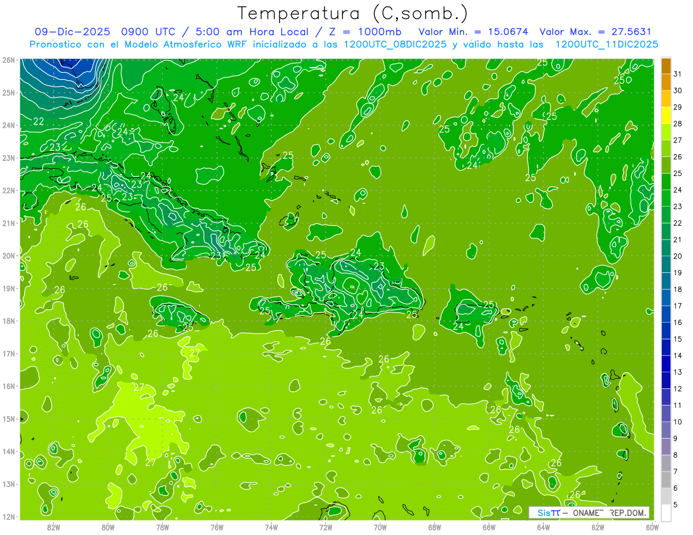
Task: Click the longitude label "68W"
Action: [434, 526]
